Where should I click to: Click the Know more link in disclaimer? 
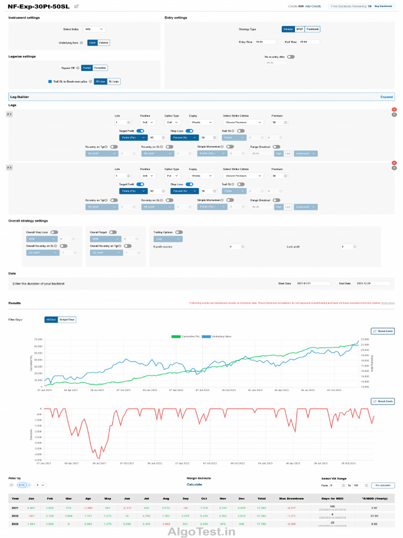[388, 303]
